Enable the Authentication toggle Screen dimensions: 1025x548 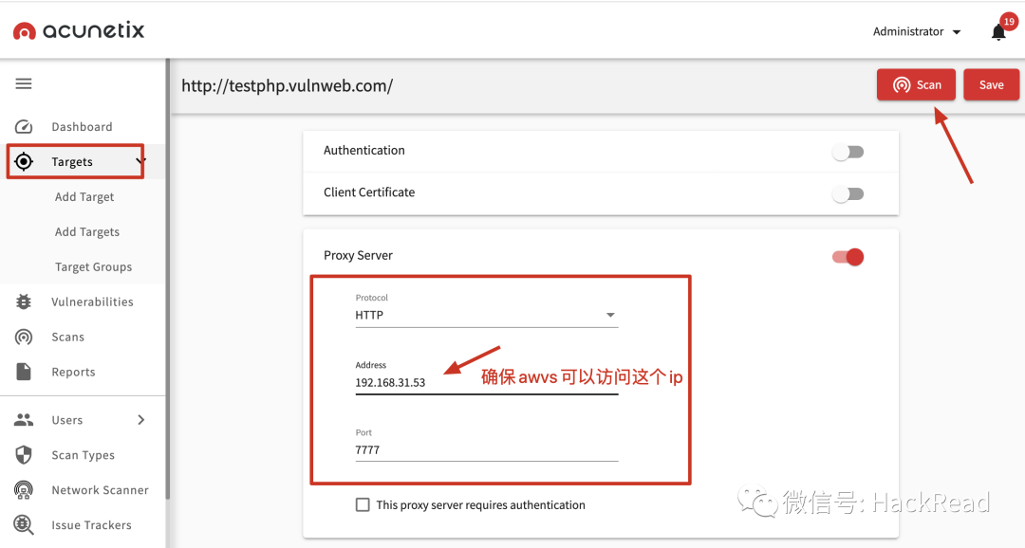click(848, 153)
